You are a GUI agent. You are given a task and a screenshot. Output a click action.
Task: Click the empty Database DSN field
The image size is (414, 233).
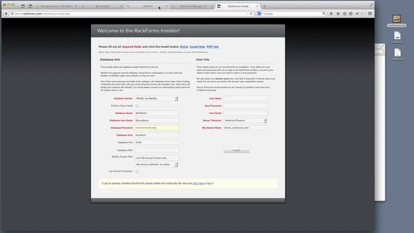[x=157, y=150]
